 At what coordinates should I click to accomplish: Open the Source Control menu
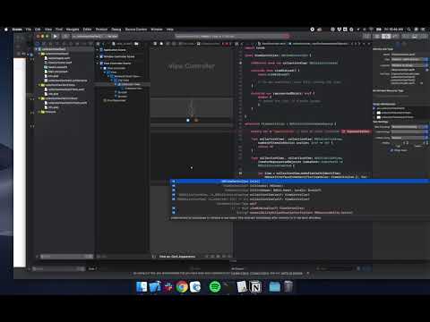136,30
